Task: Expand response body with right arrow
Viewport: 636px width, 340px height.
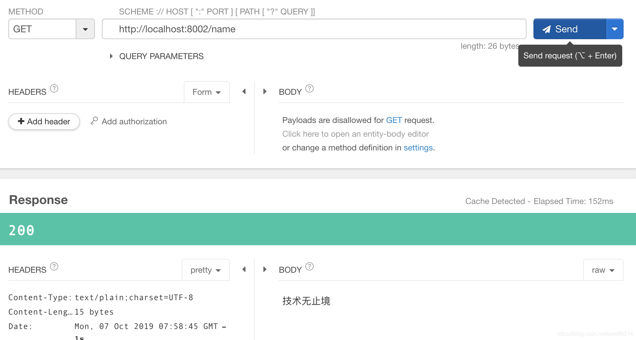Action: click(x=265, y=269)
